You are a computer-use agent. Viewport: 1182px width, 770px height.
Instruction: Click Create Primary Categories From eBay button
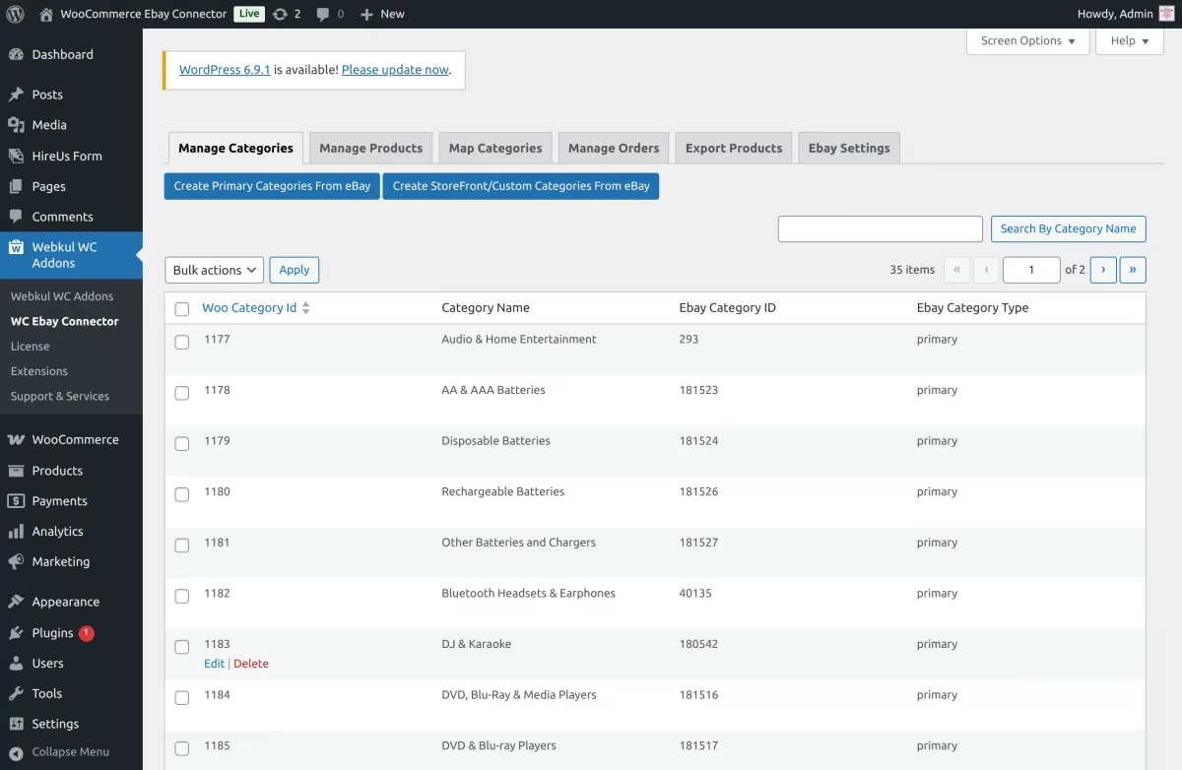point(272,186)
